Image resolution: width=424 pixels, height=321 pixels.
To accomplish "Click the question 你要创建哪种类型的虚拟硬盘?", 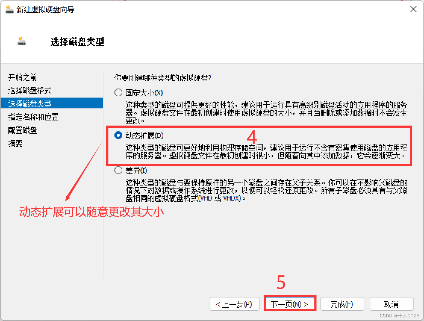I will 163,78.
